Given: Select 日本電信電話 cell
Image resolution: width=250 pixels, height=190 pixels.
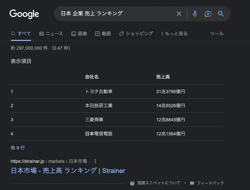Looking at the screenshot, I should (x=99, y=133).
